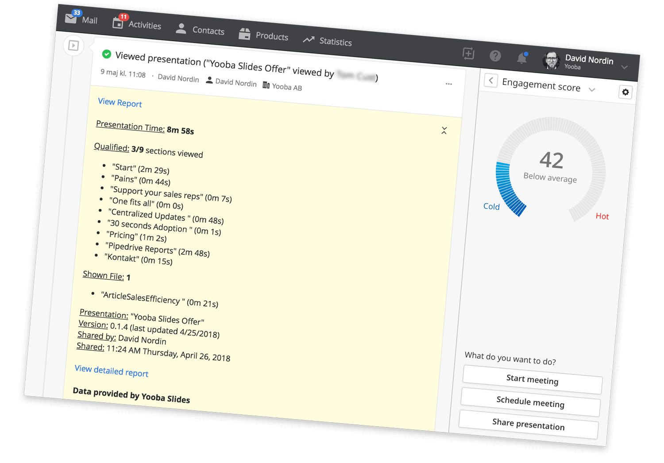
Task: Click the Contacts person icon
Action: [x=181, y=28]
